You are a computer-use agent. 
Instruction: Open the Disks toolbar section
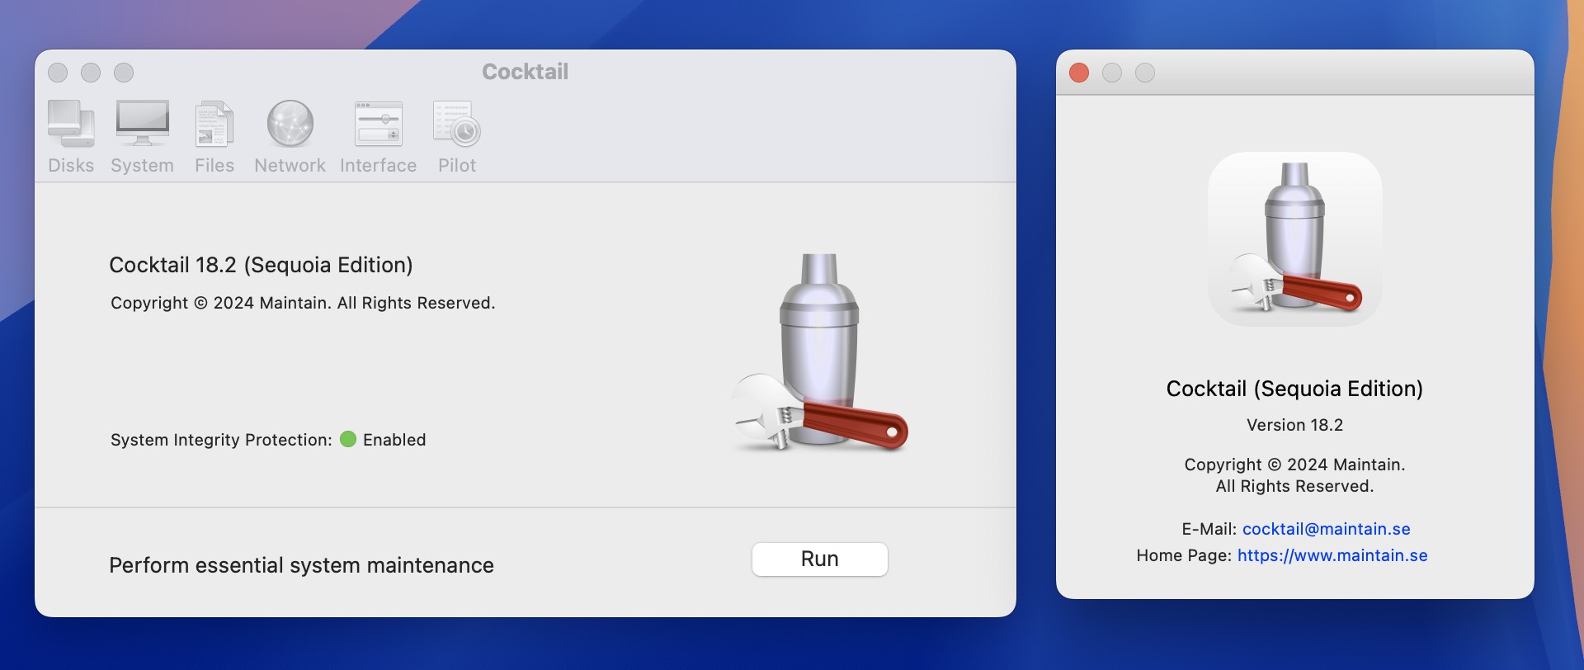[x=71, y=137]
